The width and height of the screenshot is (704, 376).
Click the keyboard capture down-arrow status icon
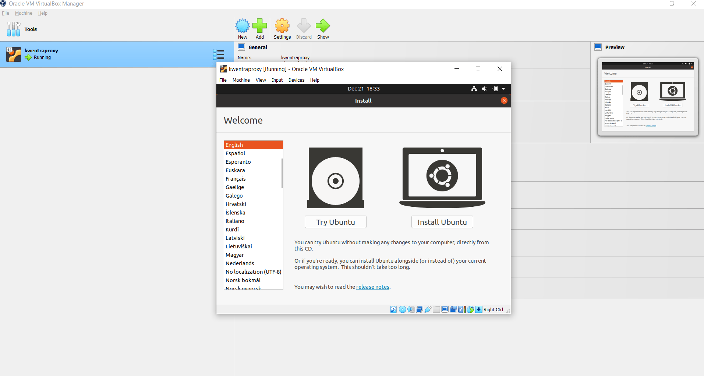coord(478,309)
